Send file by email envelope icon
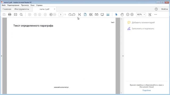Screen dimensions: 170x95 click(15, 15)
